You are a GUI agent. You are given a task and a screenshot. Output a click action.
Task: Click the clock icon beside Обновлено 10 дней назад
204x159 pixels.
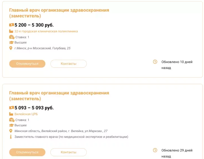155,62
